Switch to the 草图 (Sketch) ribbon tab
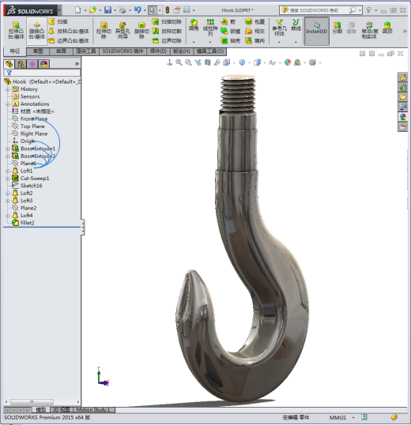This screenshot has width=411, height=425. tap(38, 51)
